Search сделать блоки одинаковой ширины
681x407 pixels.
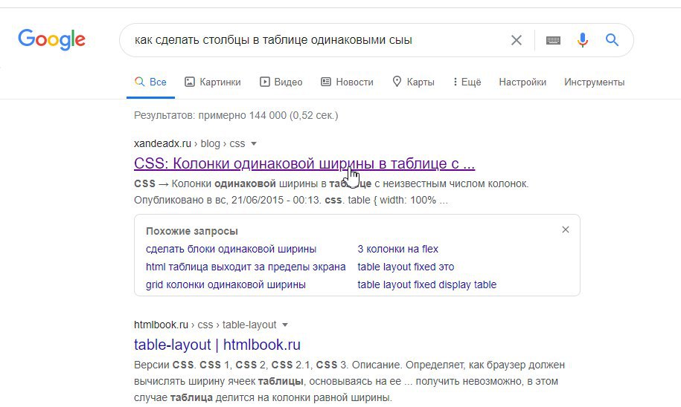coord(231,250)
